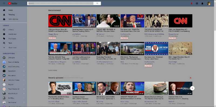This screenshot has width=216, height=107.
Task: Click the YouTube logo
Action: point(12,3)
